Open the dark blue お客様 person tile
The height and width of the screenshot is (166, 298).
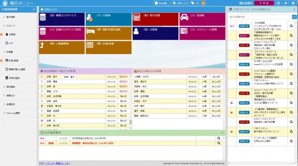point(155,33)
